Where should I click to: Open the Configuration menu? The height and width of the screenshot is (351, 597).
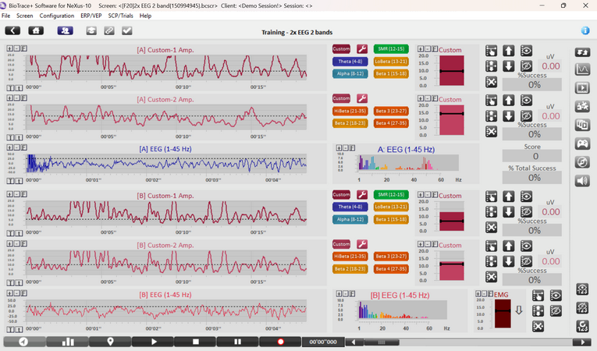[57, 16]
